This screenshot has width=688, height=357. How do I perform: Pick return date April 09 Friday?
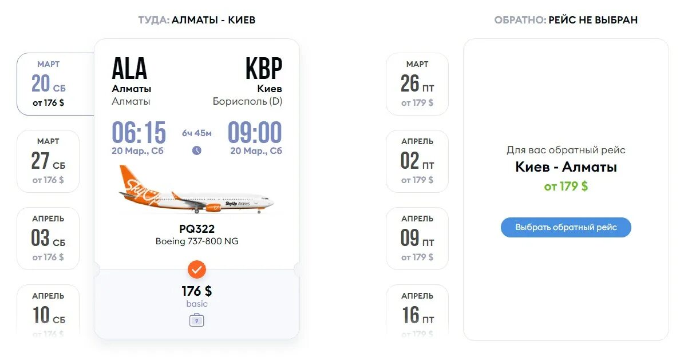click(x=417, y=239)
